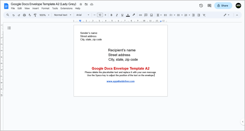The width and height of the screenshot is (245, 131).
Task: Open version history clock icon
Action: pos(201,6)
